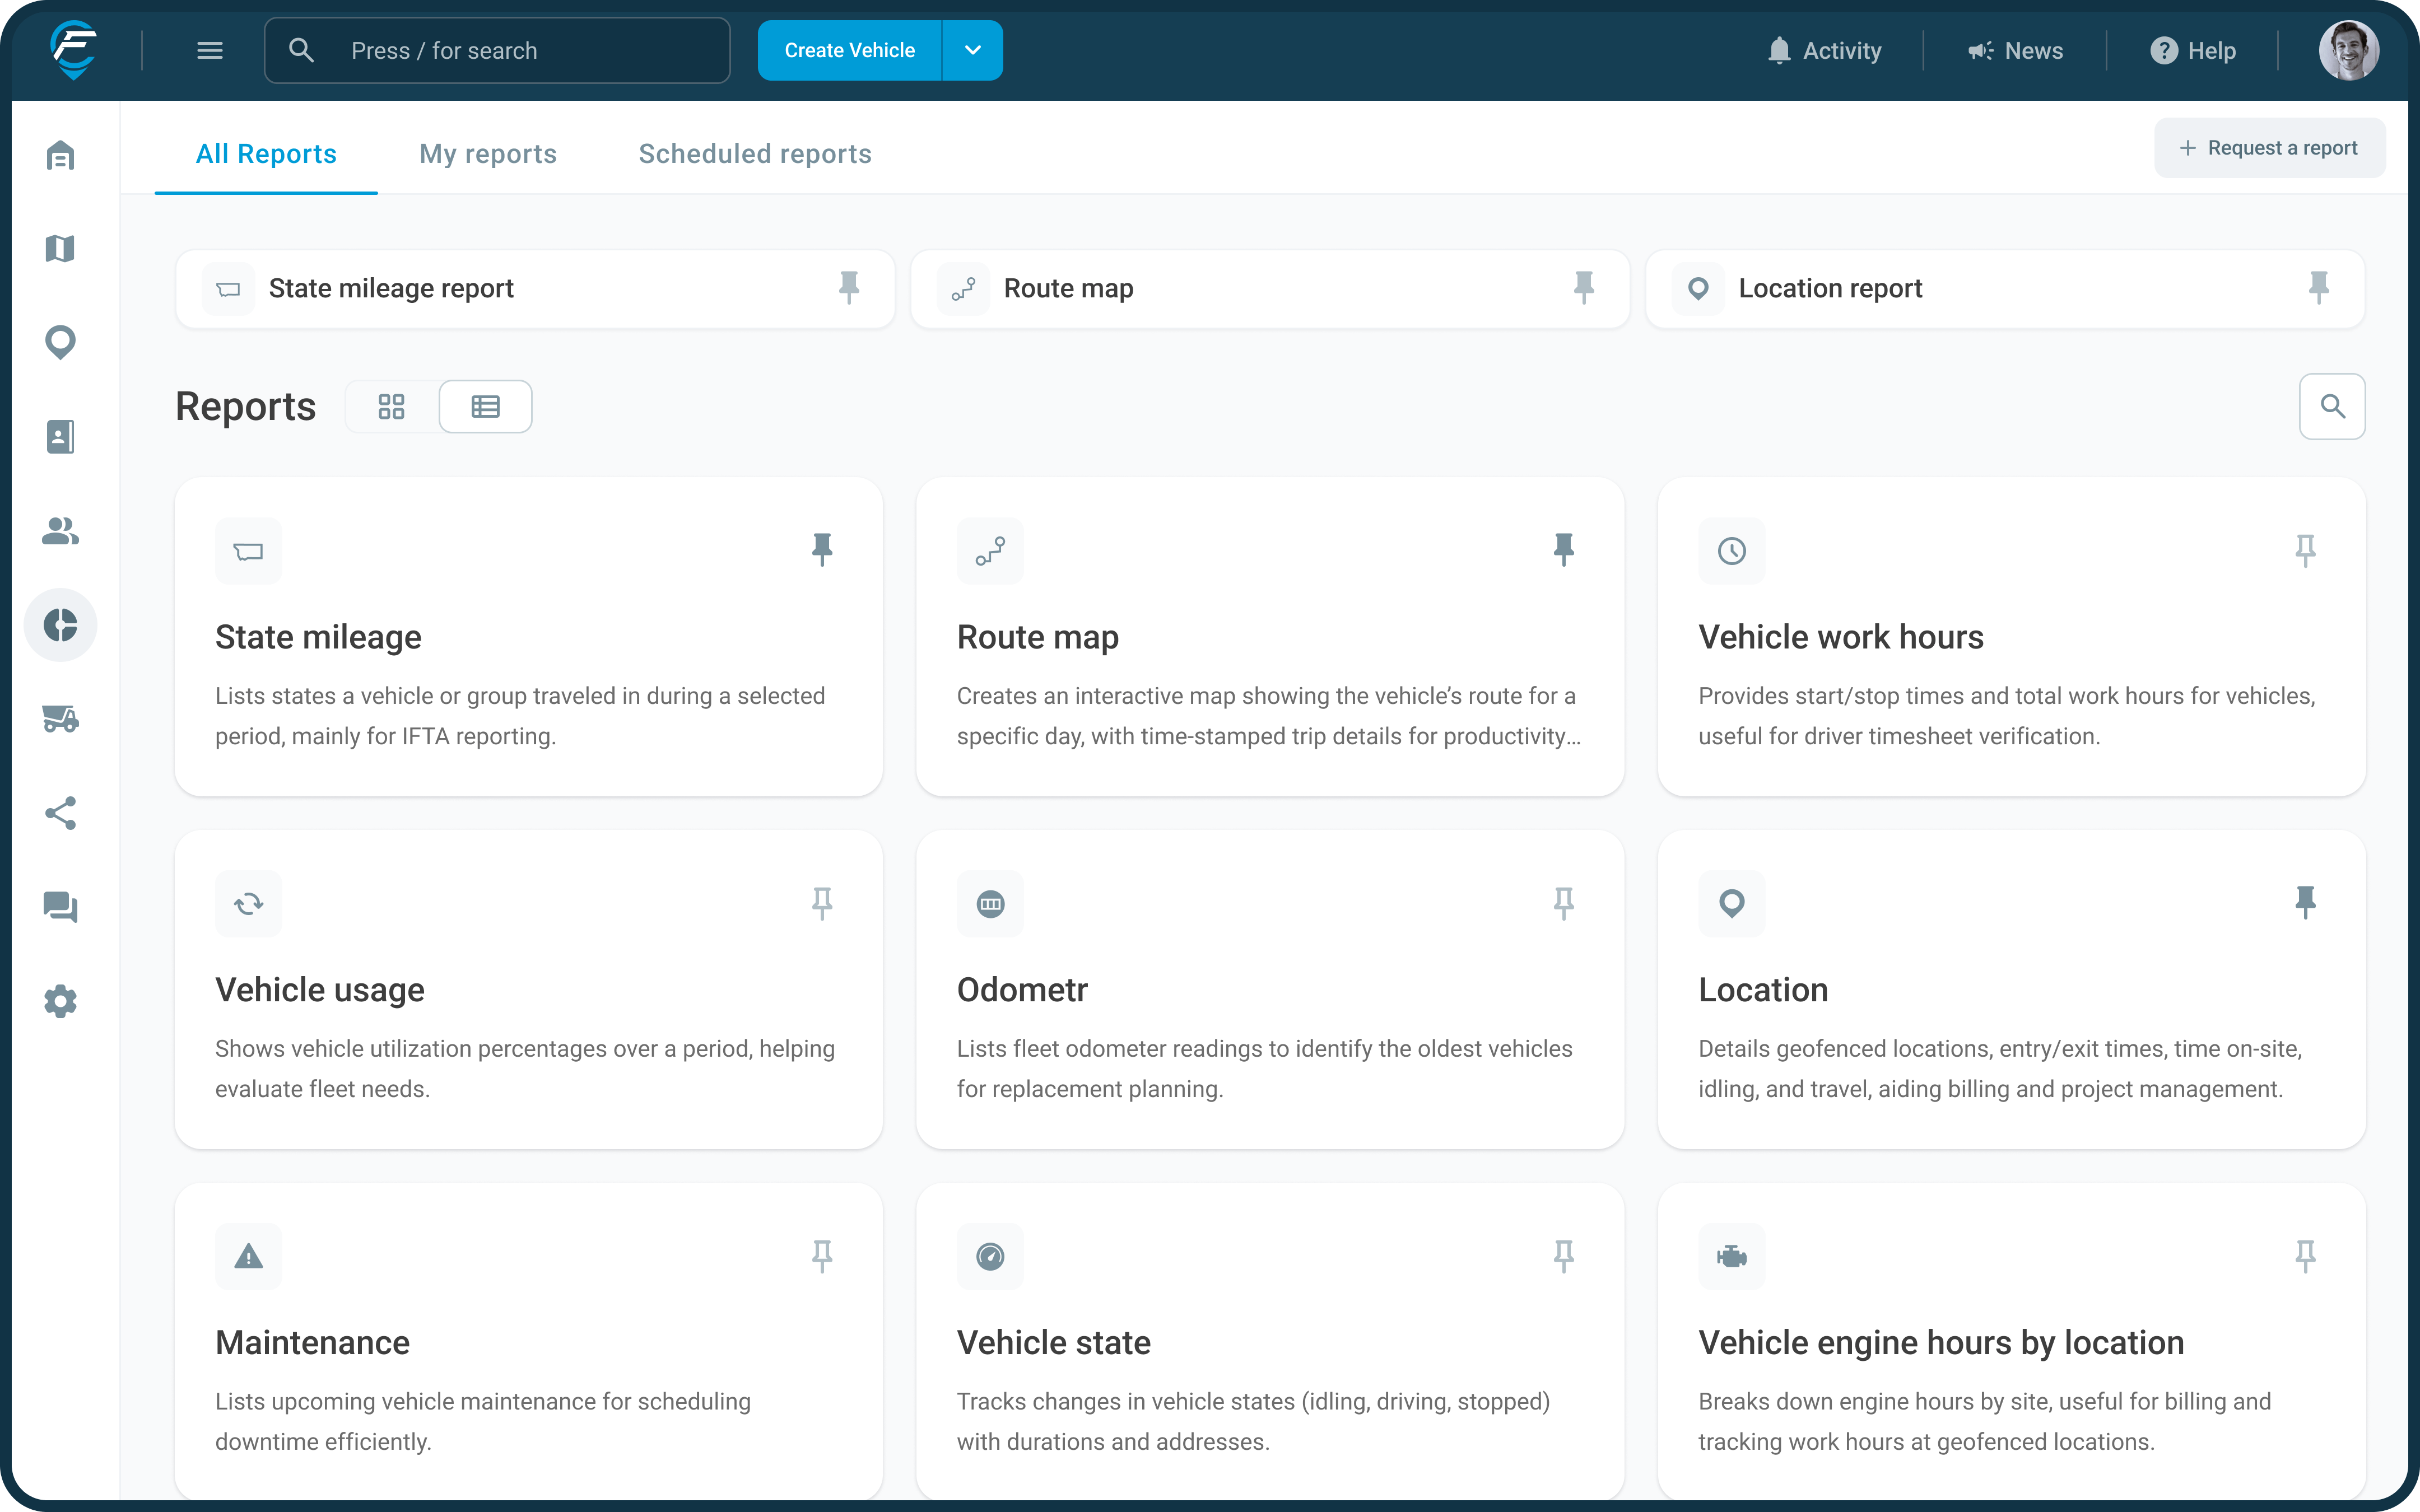
Task: Open Vehicle engine hours by location title
Action: coord(1941,1343)
